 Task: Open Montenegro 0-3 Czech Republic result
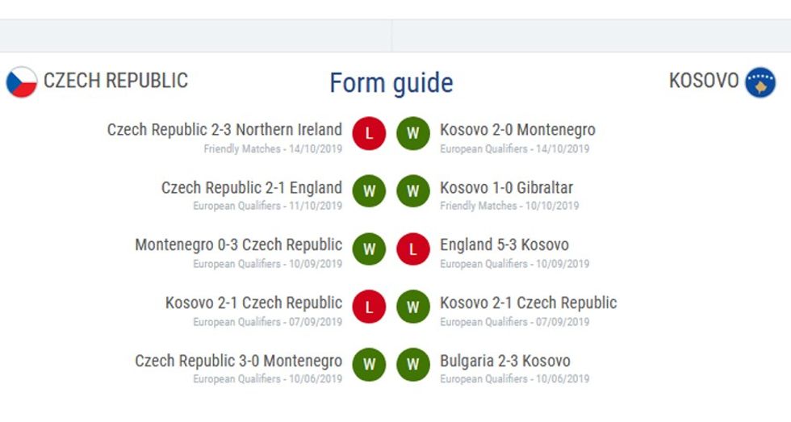(238, 245)
